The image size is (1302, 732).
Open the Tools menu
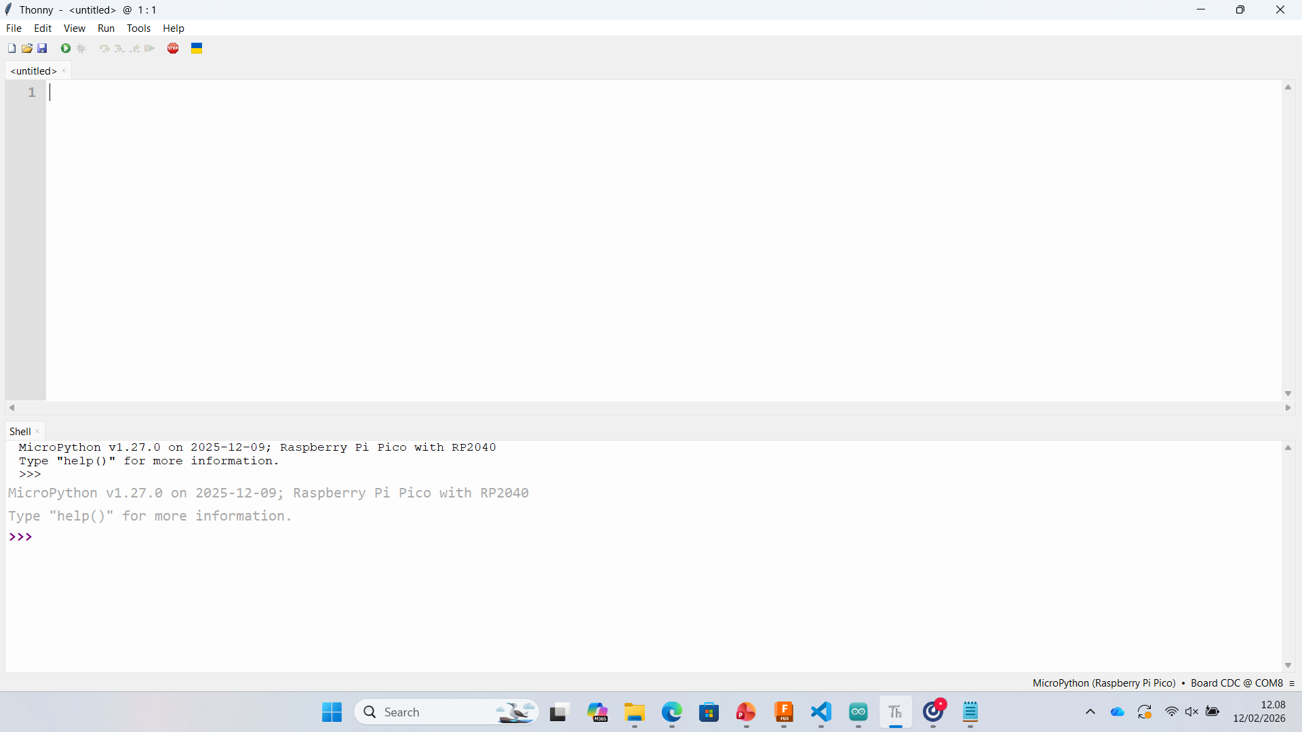(138, 28)
